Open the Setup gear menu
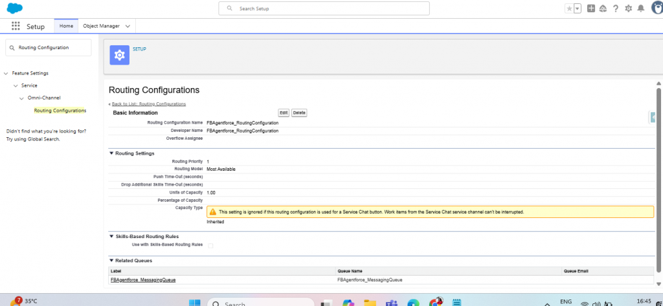The width and height of the screenshot is (663, 306). (628, 8)
